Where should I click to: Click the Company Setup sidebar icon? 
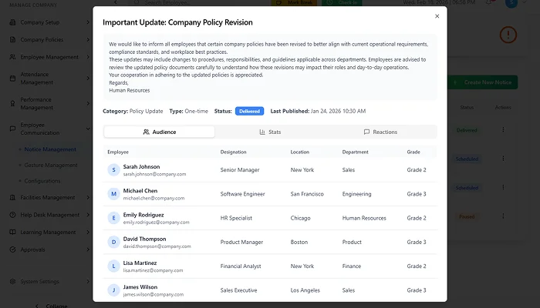click(12, 22)
